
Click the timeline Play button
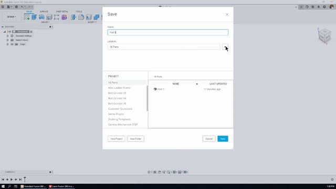pyautogui.click(x=12, y=180)
